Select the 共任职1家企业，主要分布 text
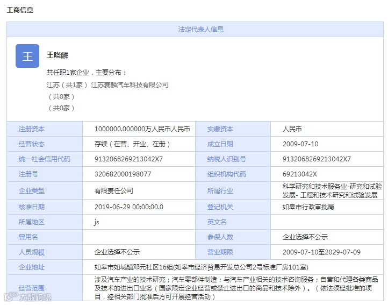The height and width of the screenshot is (305, 388). (x=87, y=73)
